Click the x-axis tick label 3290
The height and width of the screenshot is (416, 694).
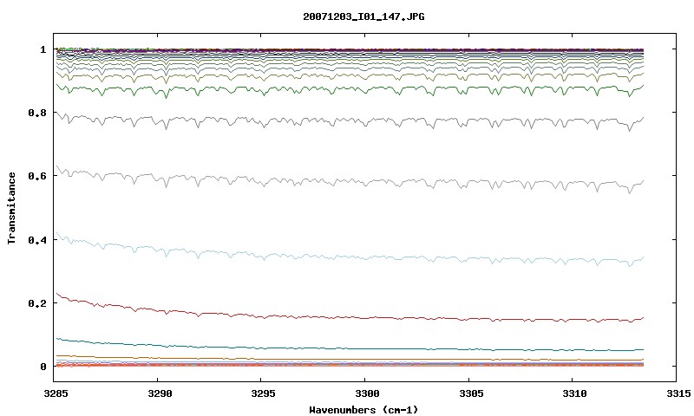(x=160, y=393)
